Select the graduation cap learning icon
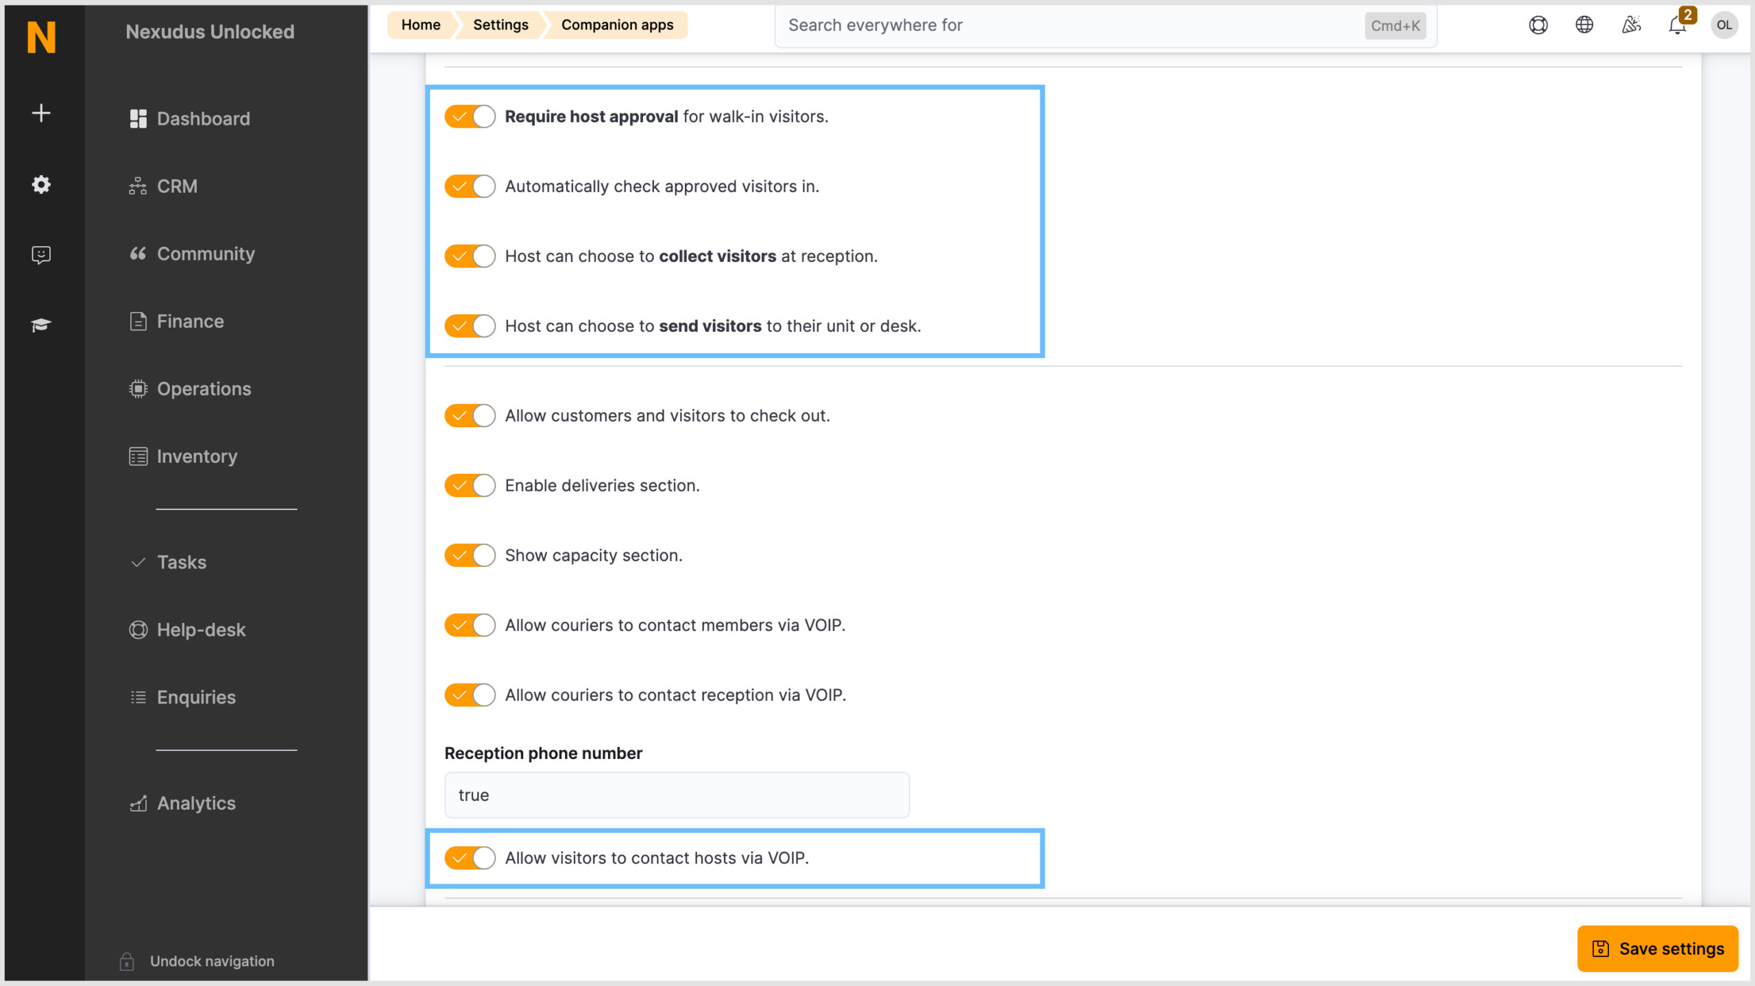 click(41, 324)
